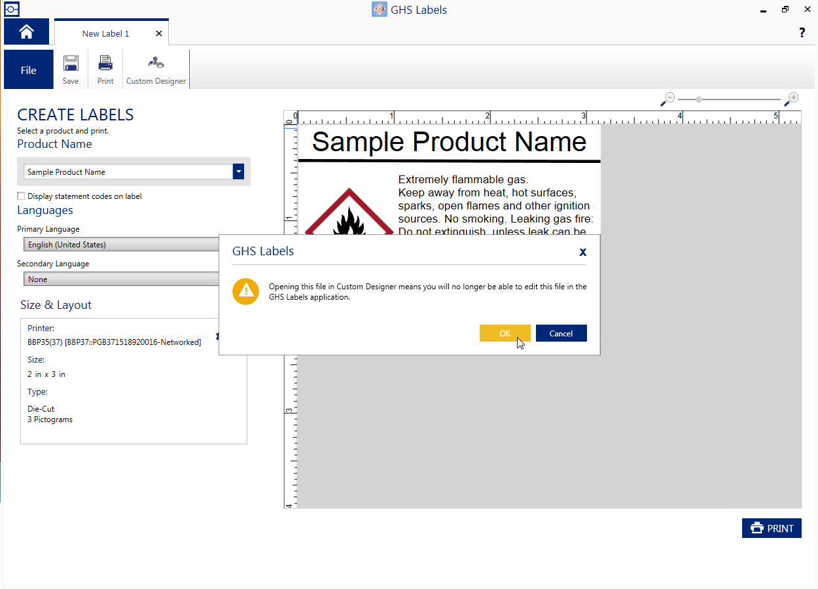Confirm the warning by clicking OK
Image resolution: width=818 pixels, height=589 pixels.
coord(505,333)
